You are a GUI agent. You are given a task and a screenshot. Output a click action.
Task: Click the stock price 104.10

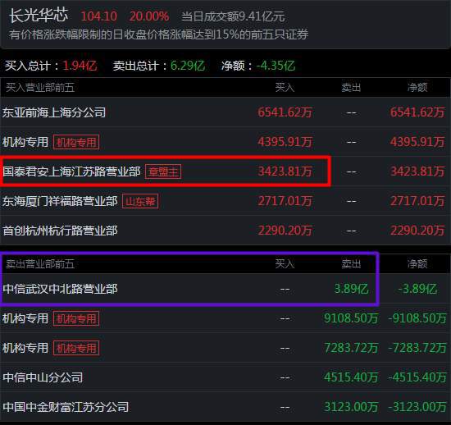click(99, 16)
